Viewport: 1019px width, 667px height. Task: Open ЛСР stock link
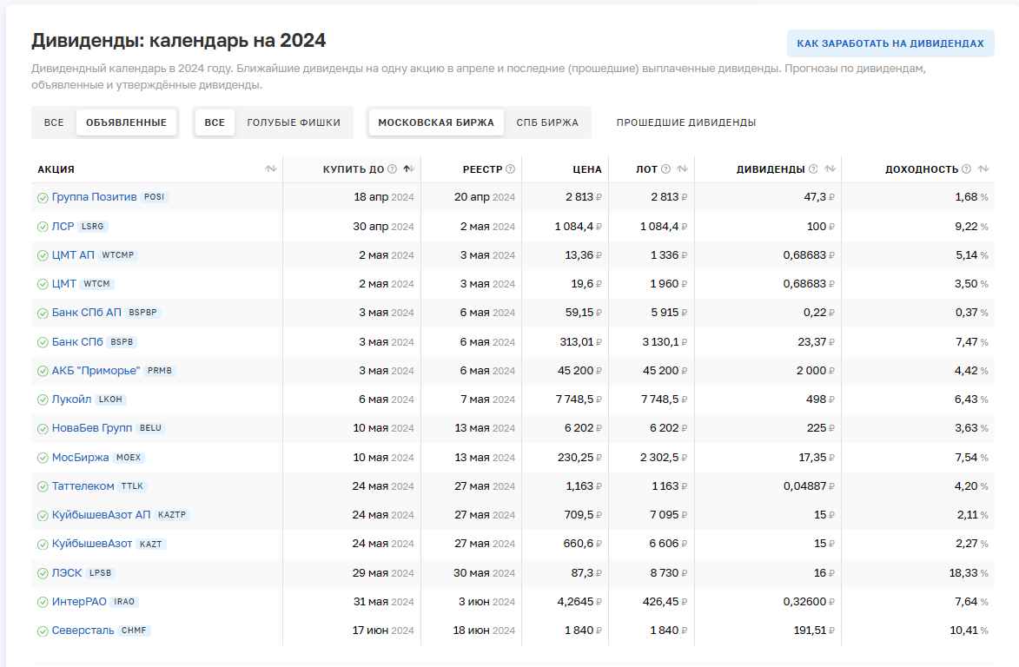coord(63,226)
